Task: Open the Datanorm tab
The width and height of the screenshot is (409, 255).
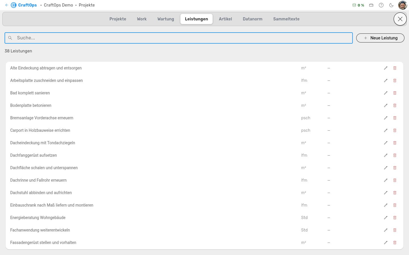Action: pos(253,19)
